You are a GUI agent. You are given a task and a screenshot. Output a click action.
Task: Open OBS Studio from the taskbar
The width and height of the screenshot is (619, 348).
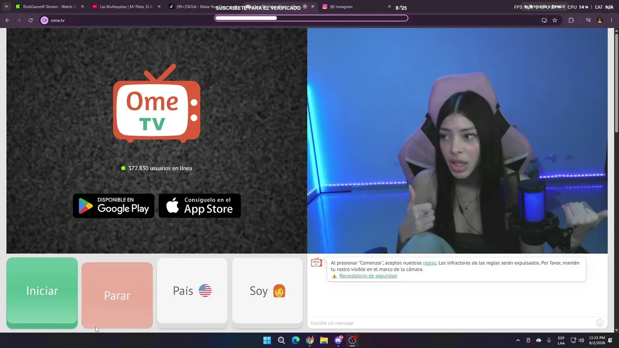(x=353, y=340)
